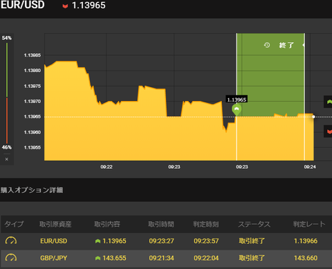Click the 1.13985 price axis label

33,55
